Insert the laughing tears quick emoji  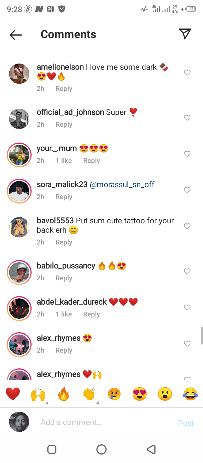click(x=190, y=394)
